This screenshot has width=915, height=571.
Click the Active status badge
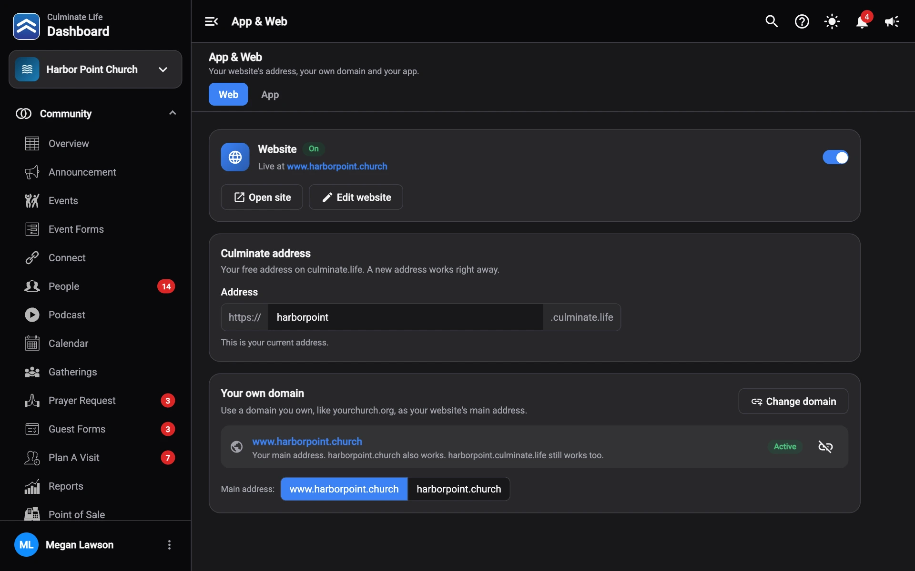tap(785, 446)
